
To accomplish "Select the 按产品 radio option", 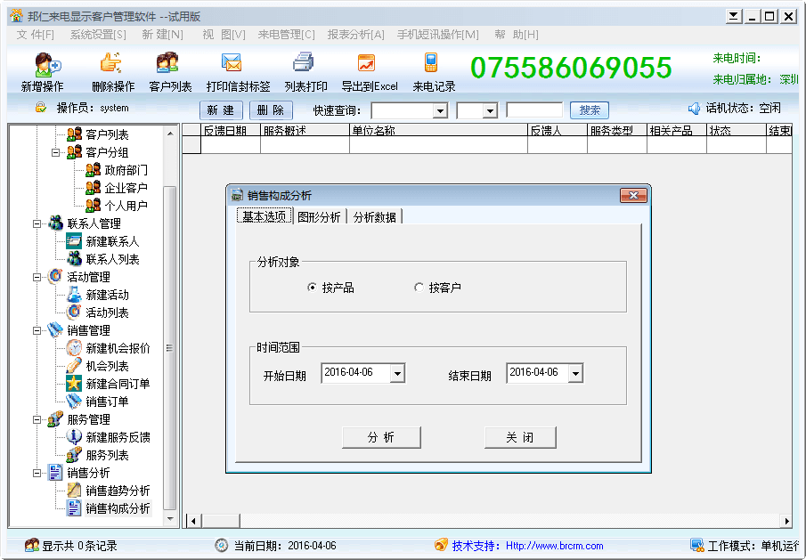I will [x=312, y=288].
